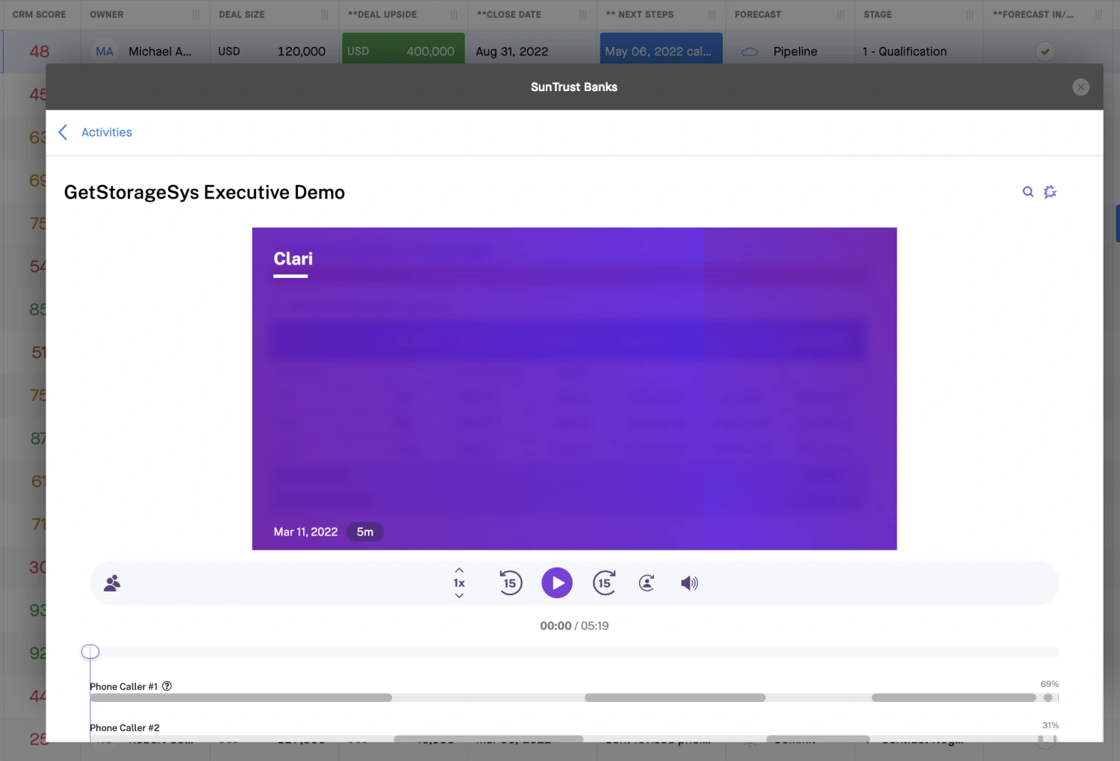This screenshot has height=761, width=1120.
Task: Rewind the recording 15 seconds
Action: (510, 583)
